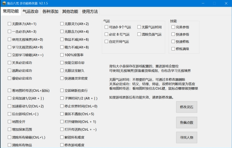Tick 清除所有物品
The width and height of the screenshot is (232, 148).
click(10, 145)
